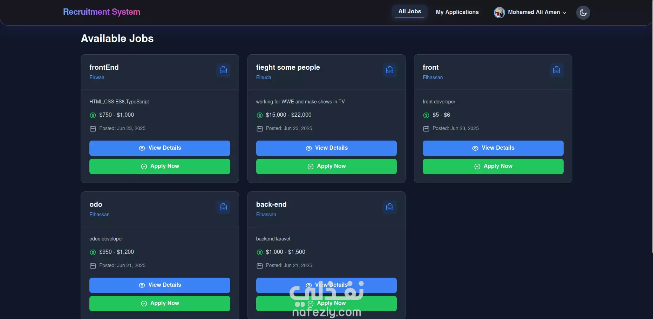
Task: Click the backend laravel description
Action: click(x=273, y=239)
